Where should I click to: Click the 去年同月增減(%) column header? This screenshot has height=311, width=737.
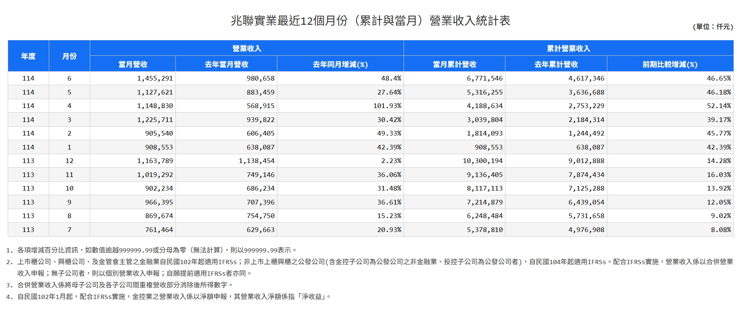point(340,64)
